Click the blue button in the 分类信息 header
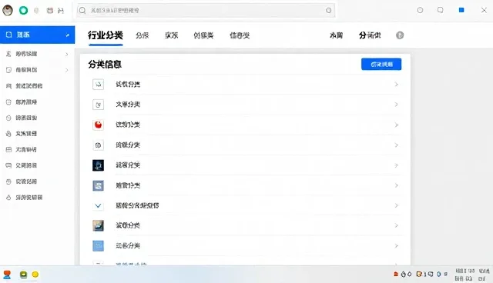The image size is (493, 283). tap(381, 65)
